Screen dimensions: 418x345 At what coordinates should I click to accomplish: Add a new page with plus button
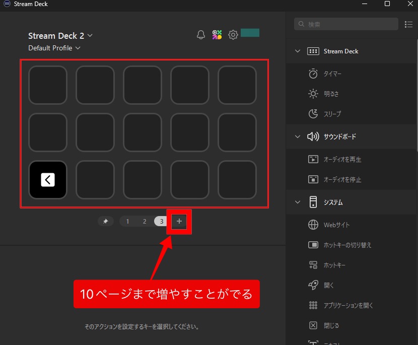179,221
